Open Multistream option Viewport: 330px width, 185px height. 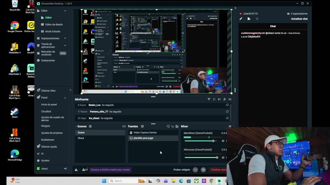[x=47, y=140]
